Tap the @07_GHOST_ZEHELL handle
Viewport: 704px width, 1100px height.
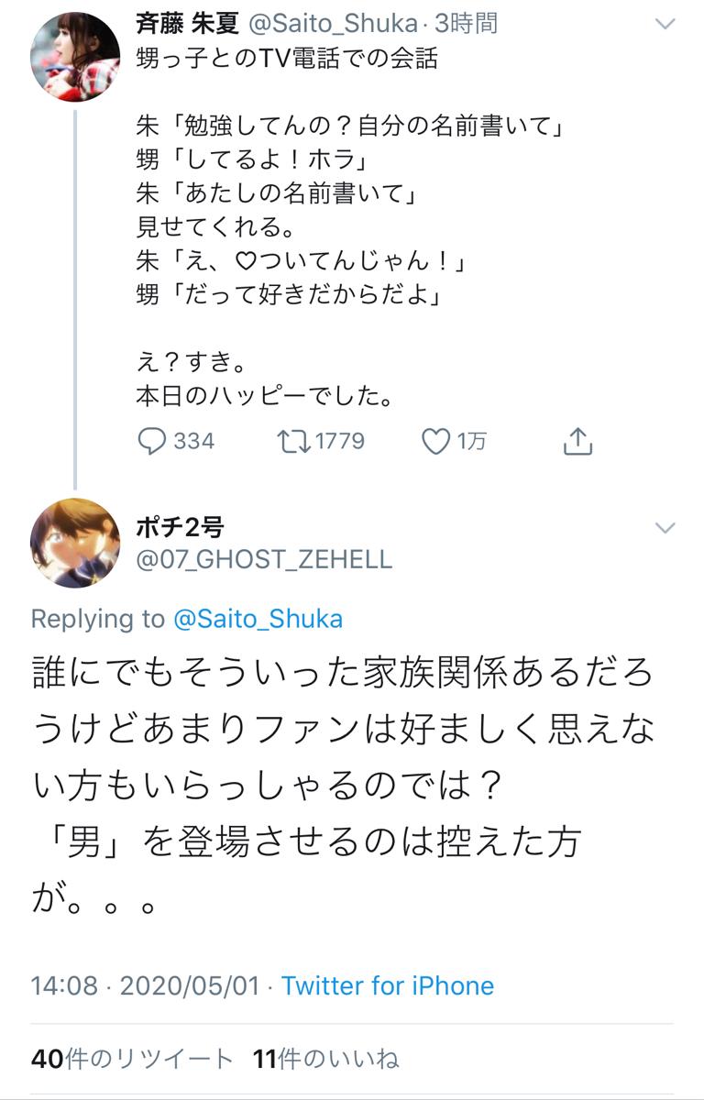click(264, 558)
